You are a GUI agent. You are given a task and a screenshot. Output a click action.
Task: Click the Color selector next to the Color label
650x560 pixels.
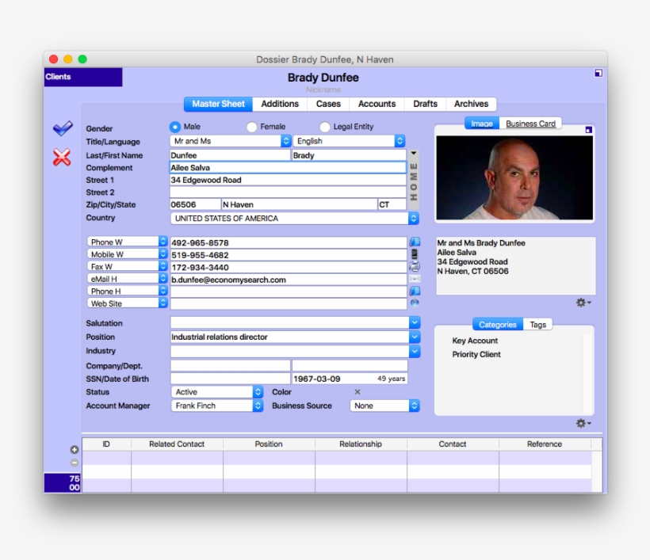357,391
